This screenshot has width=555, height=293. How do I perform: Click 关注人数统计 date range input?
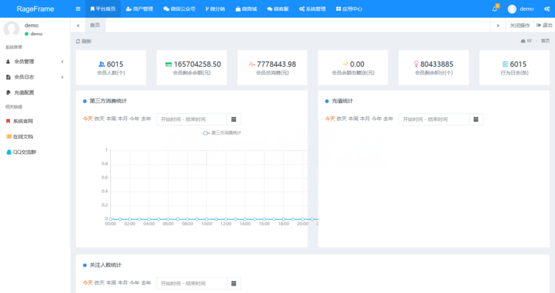(192, 284)
